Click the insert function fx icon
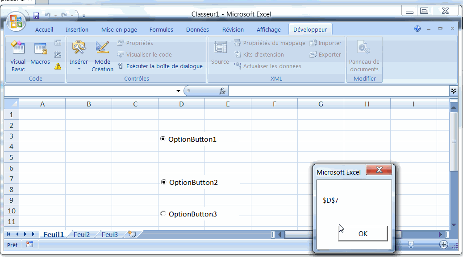The height and width of the screenshot is (257, 463). tap(222, 91)
